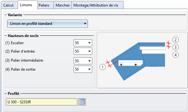Open the Marches tab
This screenshot has height=112, width=188.
tap(62, 5)
